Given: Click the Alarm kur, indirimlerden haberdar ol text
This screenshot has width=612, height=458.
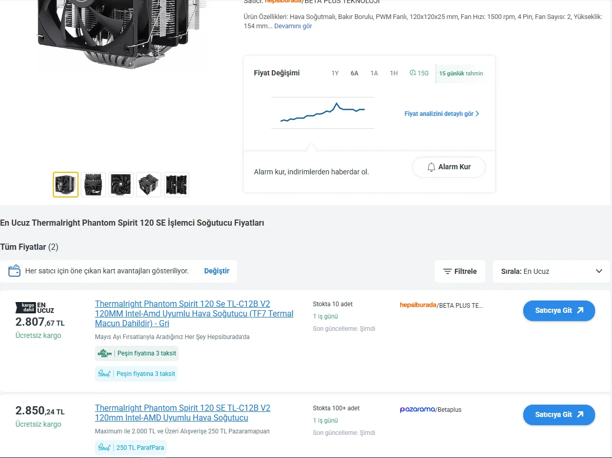Looking at the screenshot, I should click(311, 172).
